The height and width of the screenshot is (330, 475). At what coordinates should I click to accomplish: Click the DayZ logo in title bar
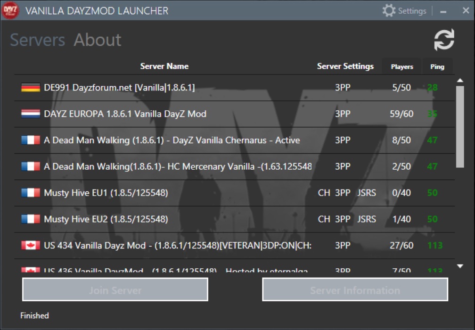click(x=10, y=10)
